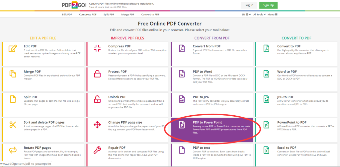340x167 pixels.
Task: Click the green Sign Up button
Action: [x=268, y=5]
